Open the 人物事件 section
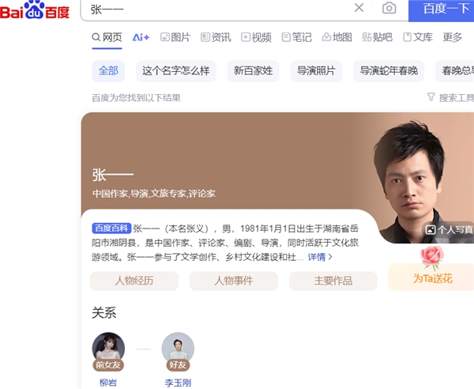The height and width of the screenshot is (389, 474). [x=234, y=281]
